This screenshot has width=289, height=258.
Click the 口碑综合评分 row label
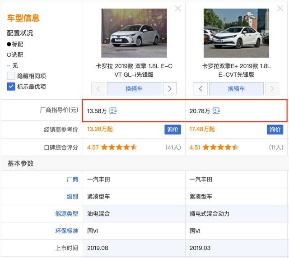coord(61,147)
